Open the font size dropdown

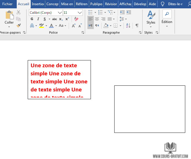(80, 13)
